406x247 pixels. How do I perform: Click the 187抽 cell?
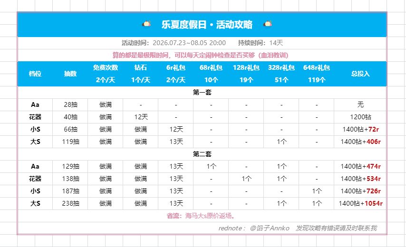coord(70,191)
